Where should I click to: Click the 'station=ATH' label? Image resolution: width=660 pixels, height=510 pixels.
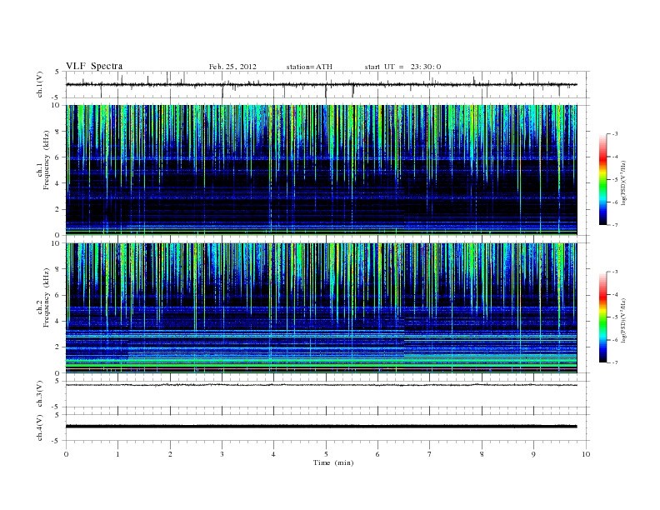pos(309,67)
